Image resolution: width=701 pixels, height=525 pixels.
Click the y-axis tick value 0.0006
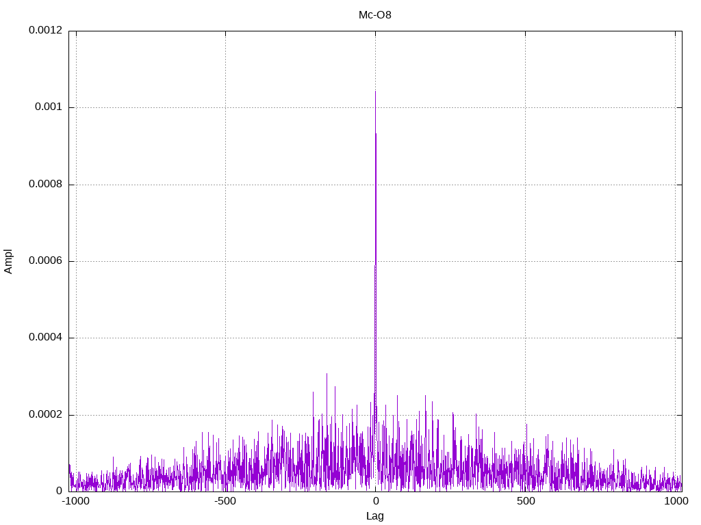[x=46, y=261]
